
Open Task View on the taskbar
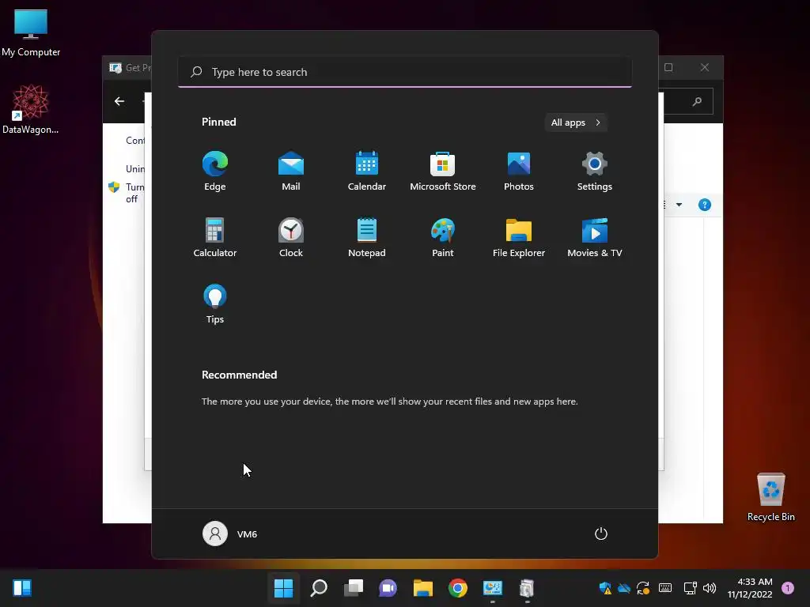(x=354, y=588)
